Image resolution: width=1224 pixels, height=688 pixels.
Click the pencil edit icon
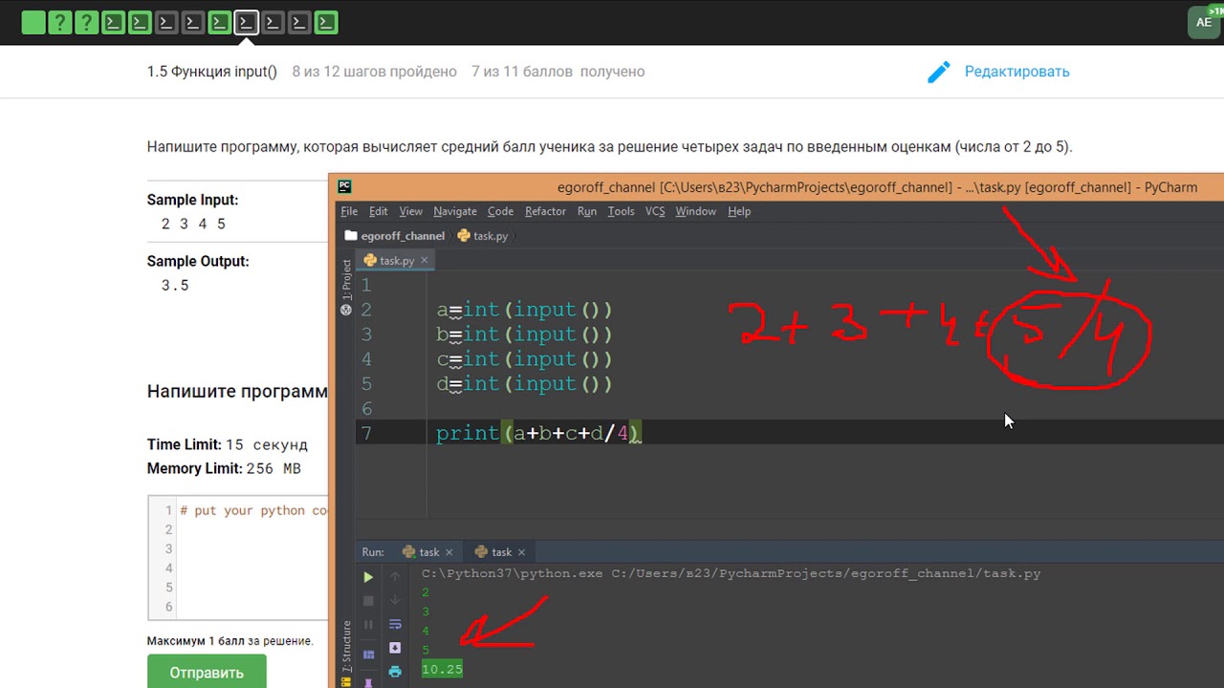pyautogui.click(x=939, y=72)
